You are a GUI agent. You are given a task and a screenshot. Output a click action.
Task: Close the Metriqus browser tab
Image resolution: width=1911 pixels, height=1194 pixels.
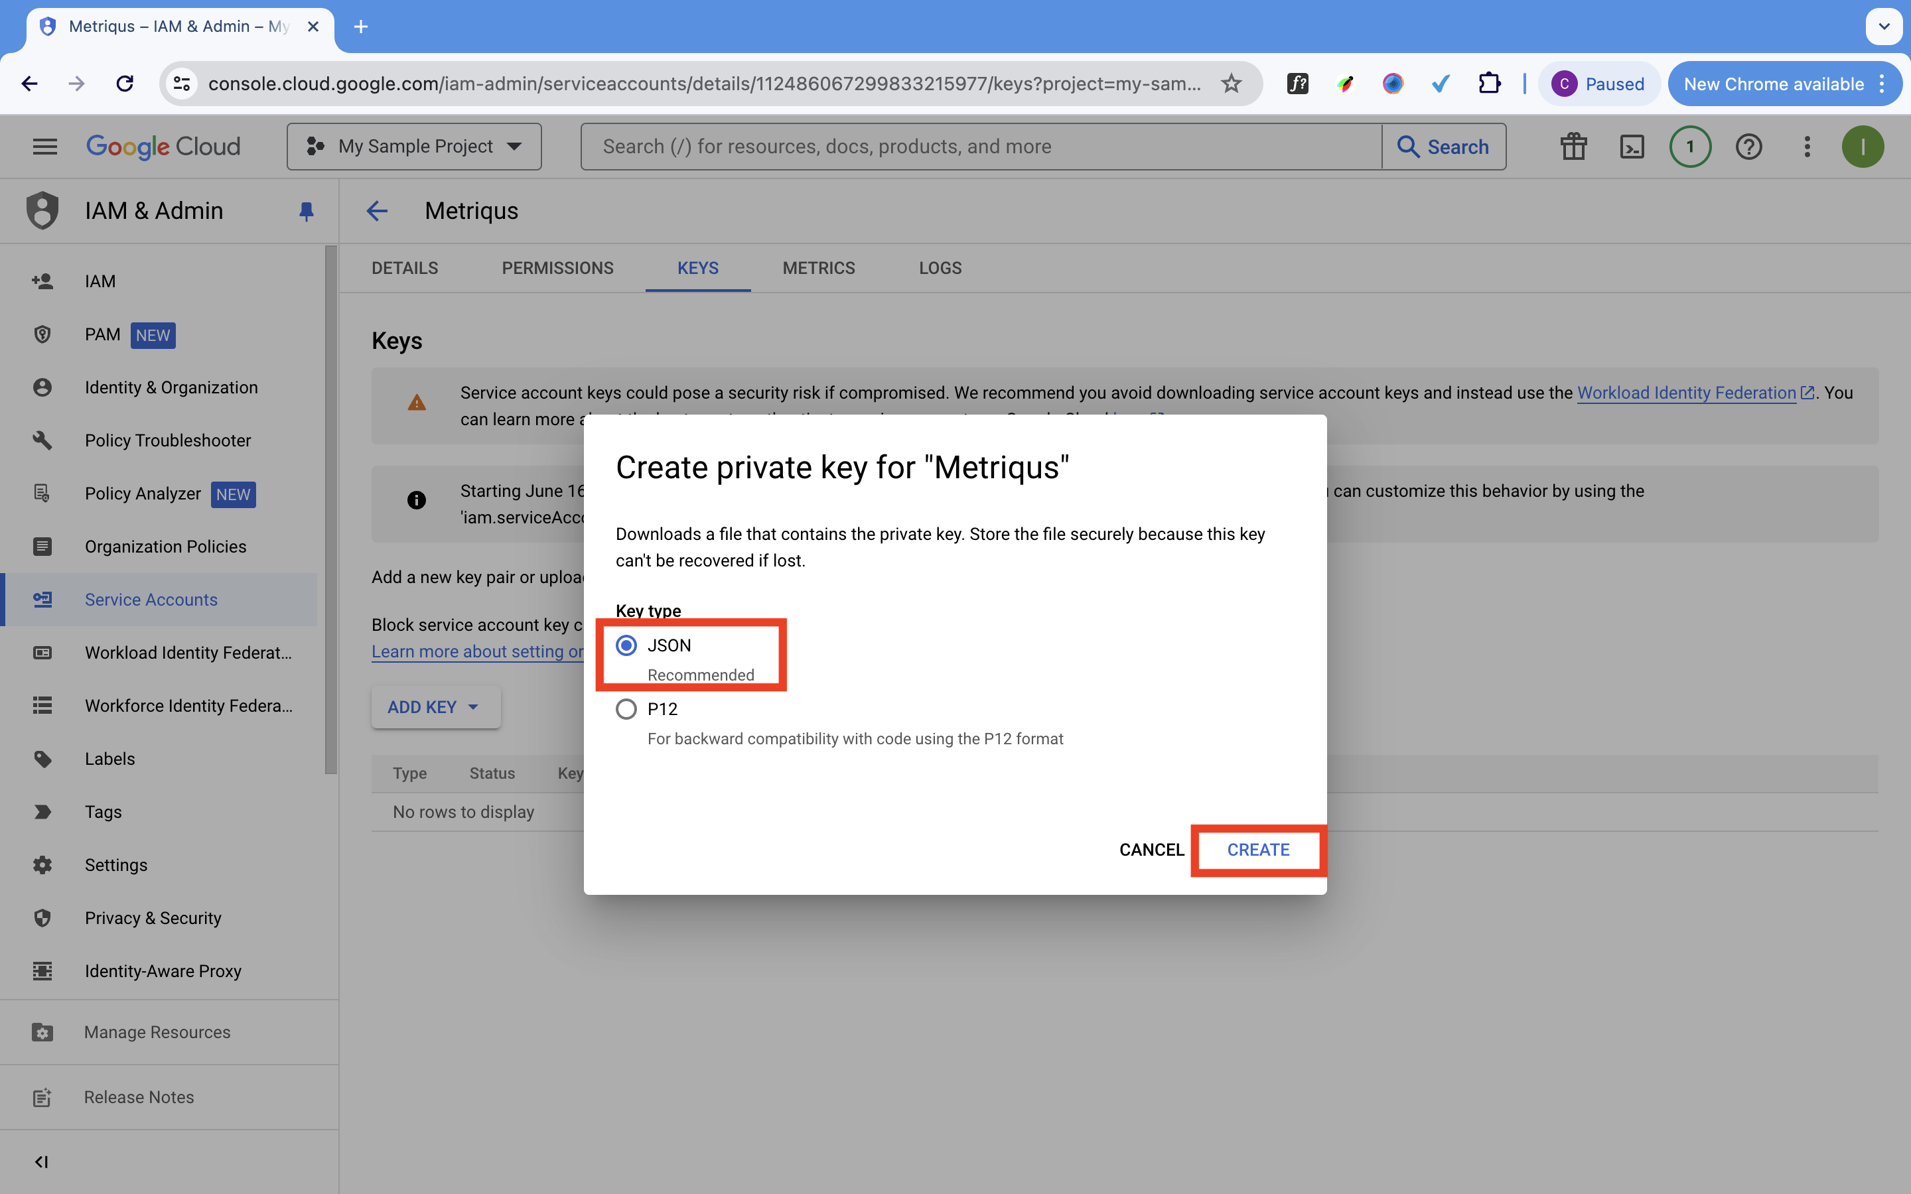click(x=313, y=27)
